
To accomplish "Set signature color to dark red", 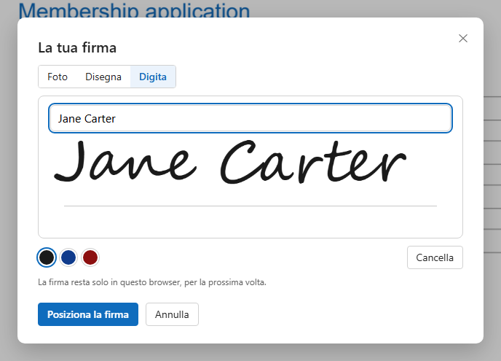I will click(90, 257).
